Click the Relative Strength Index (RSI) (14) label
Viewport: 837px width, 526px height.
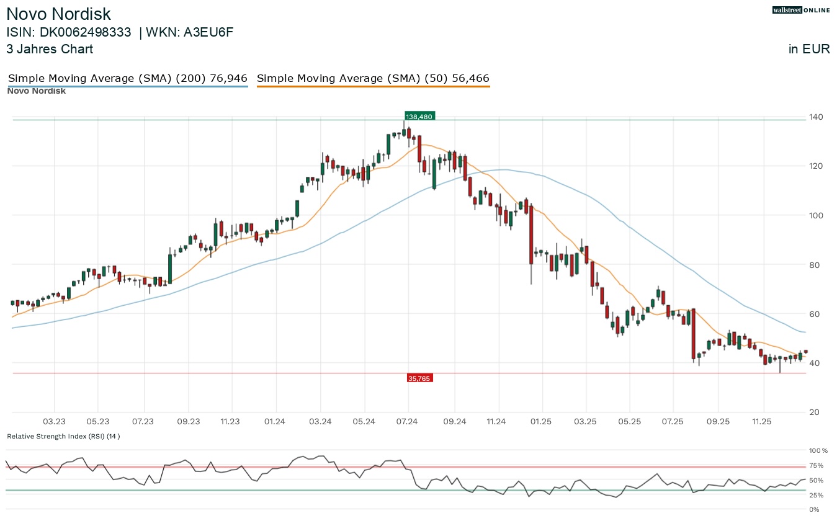tap(63, 436)
